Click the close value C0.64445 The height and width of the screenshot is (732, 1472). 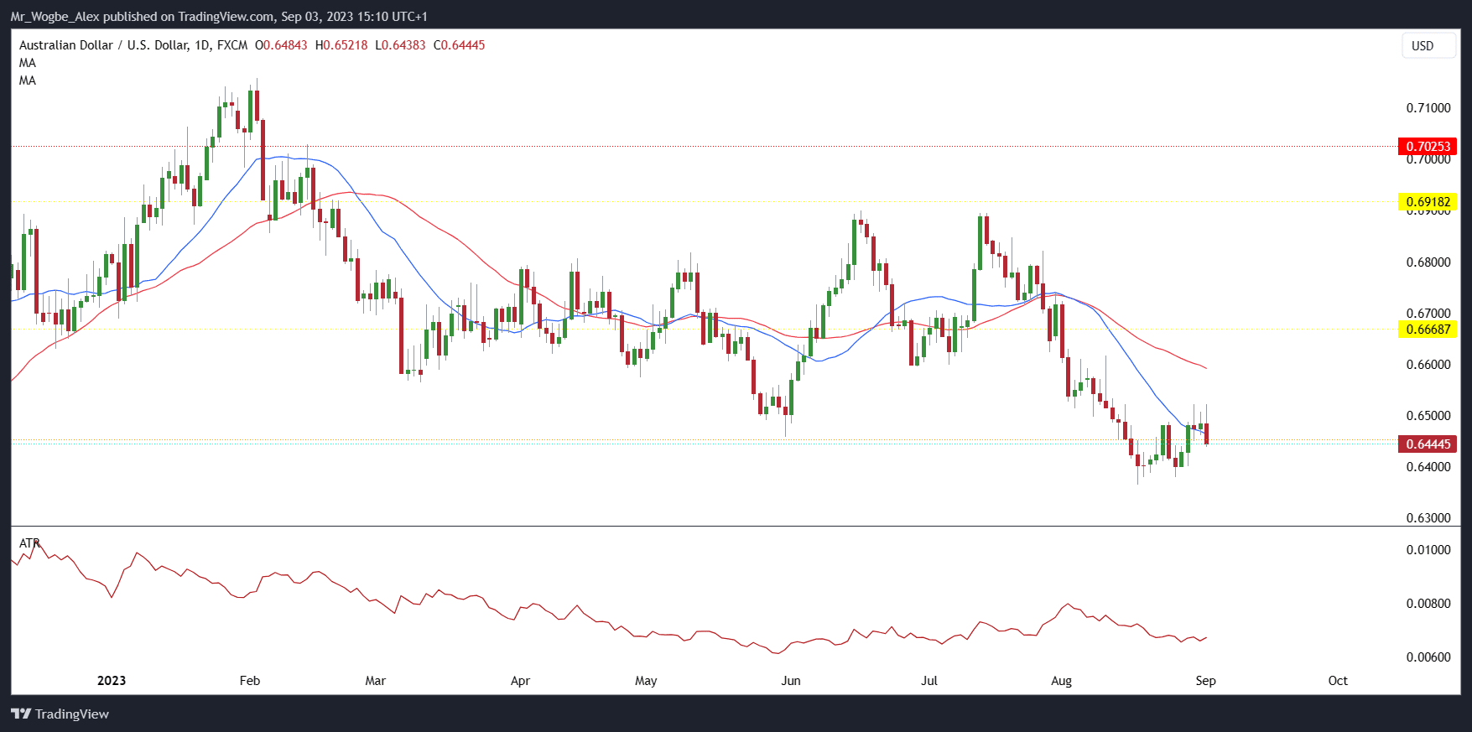(459, 45)
